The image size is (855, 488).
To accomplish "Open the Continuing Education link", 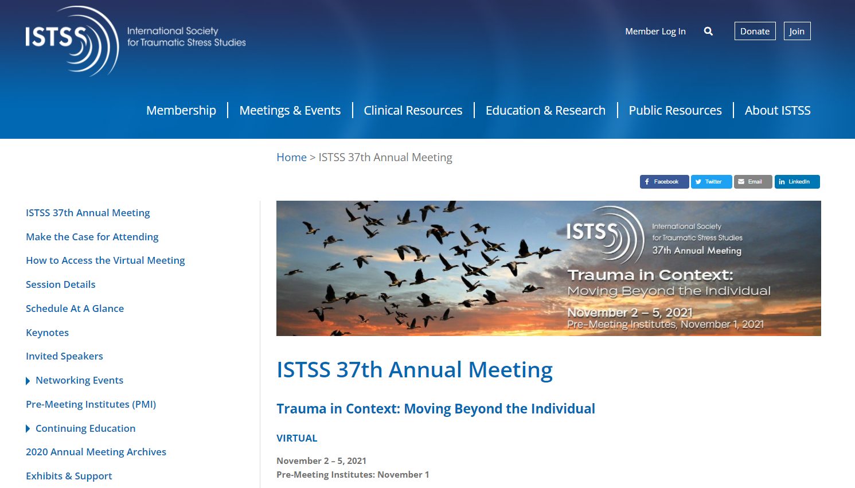I will coord(85,428).
